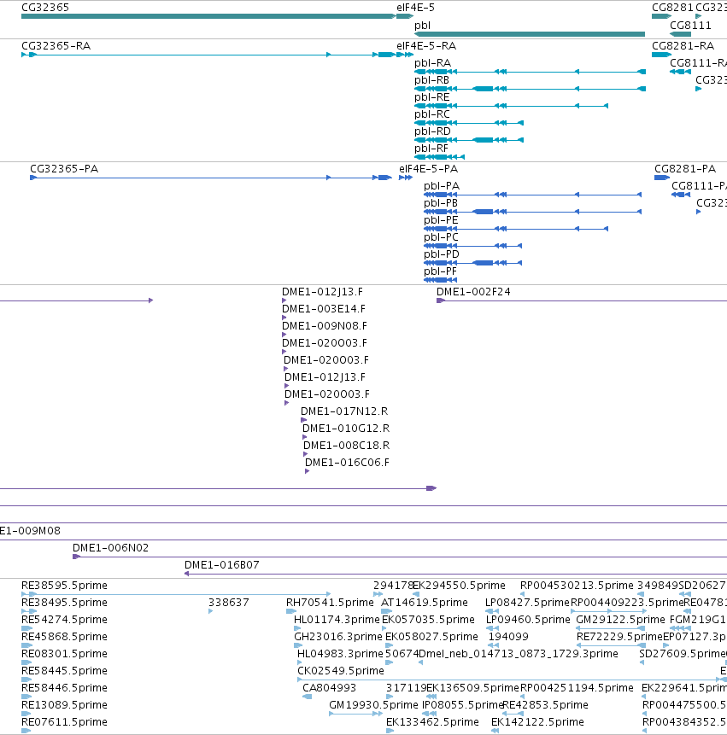Click the eIF4E-5-PA protein label
727x735 pixels.
(429, 169)
